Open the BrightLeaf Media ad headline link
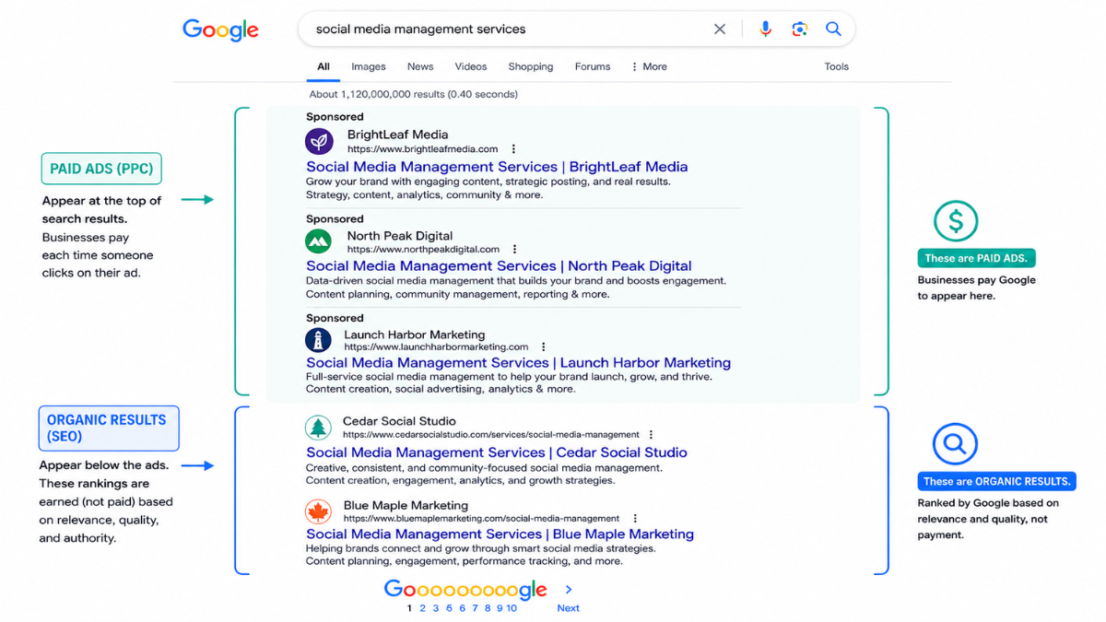 pyautogui.click(x=497, y=167)
